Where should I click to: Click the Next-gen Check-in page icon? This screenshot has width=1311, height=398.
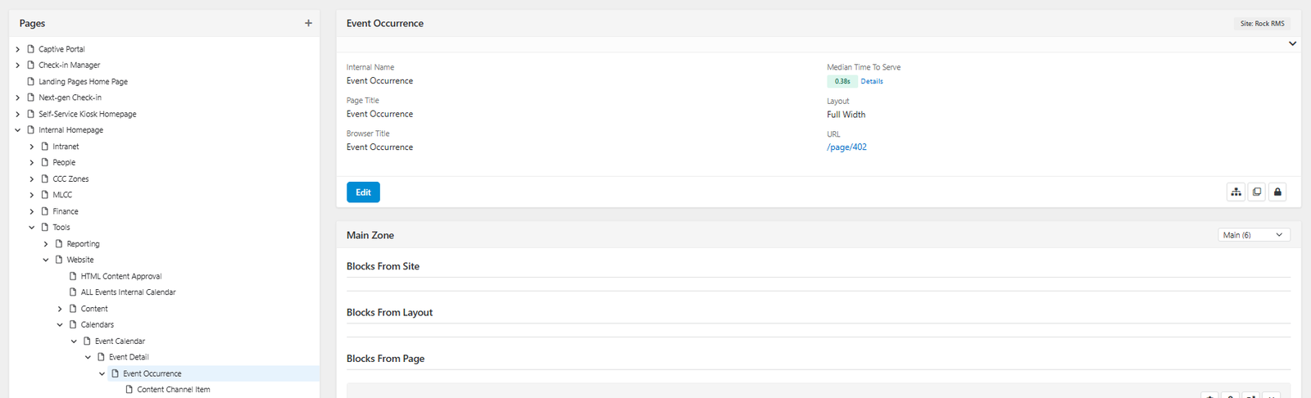(31, 97)
